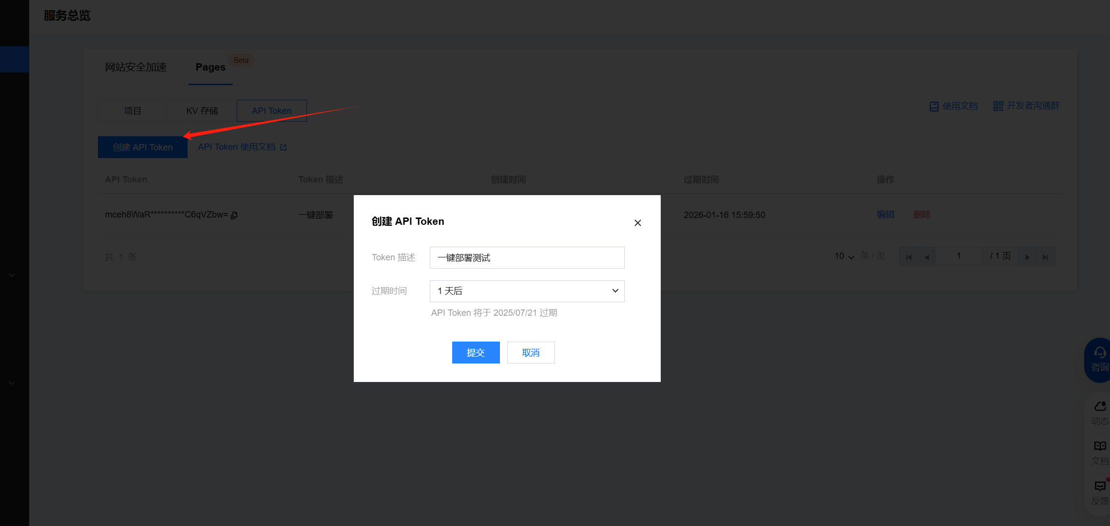Viewport: 1110px width, 526px height.
Task: Click the 过期时间 column header
Action: coord(701,180)
